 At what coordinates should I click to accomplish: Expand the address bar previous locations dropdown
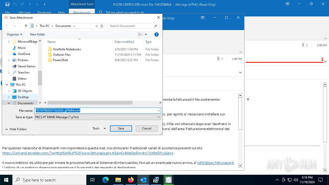click(x=96, y=26)
